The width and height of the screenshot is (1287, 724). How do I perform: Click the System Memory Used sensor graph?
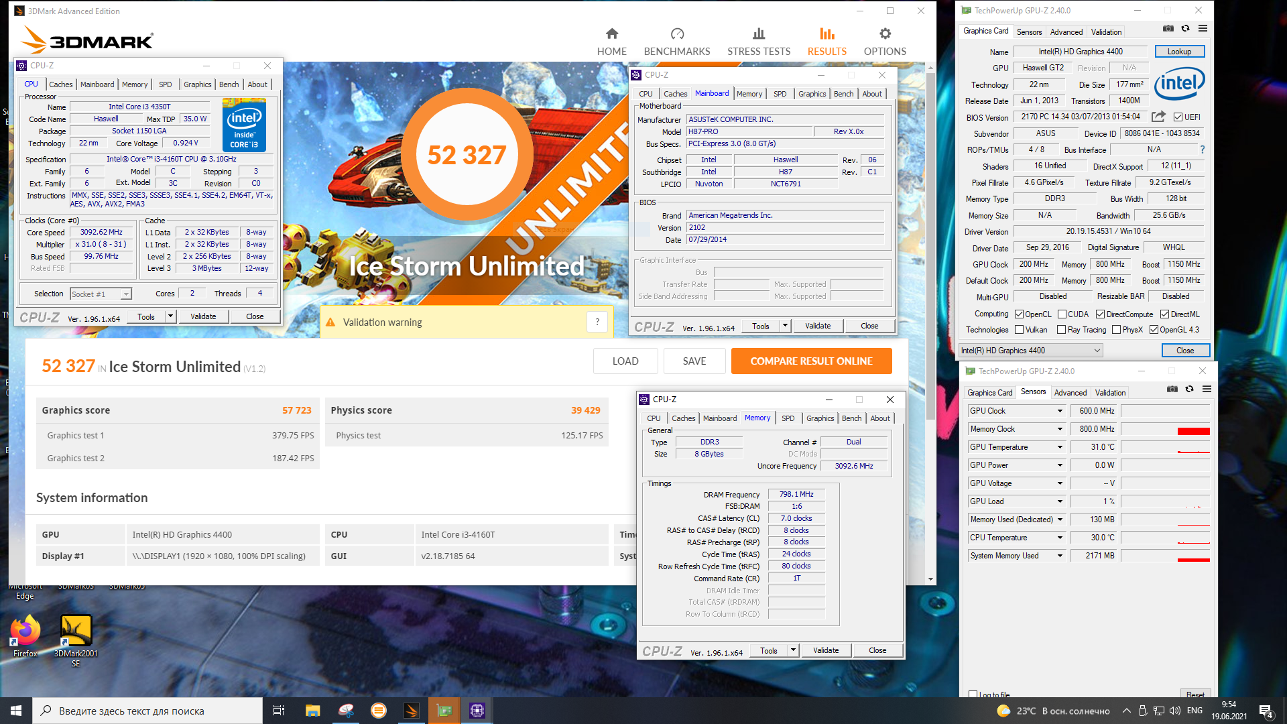(1165, 556)
